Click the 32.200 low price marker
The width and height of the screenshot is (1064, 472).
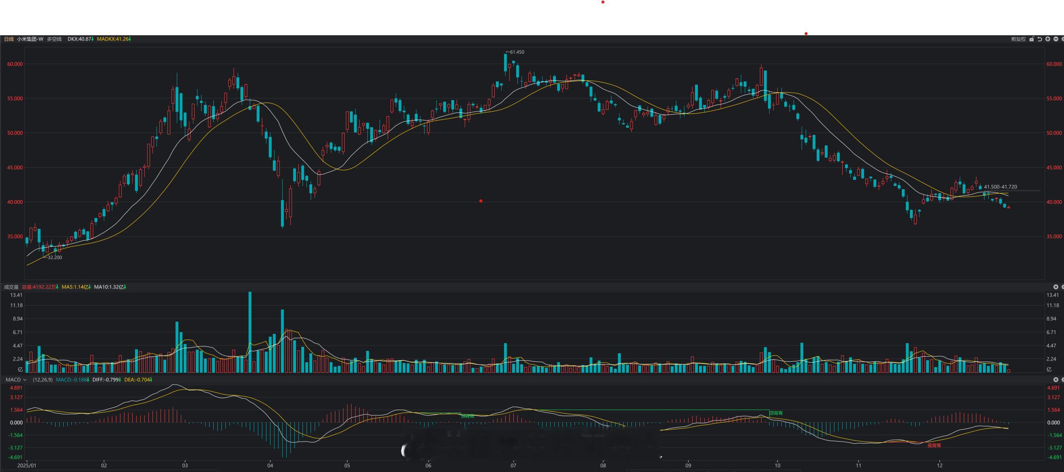(x=54, y=257)
